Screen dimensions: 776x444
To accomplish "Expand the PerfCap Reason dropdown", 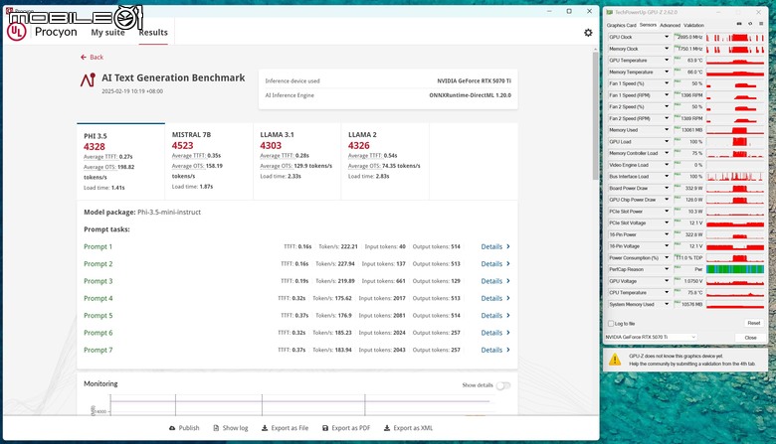I will point(667,269).
